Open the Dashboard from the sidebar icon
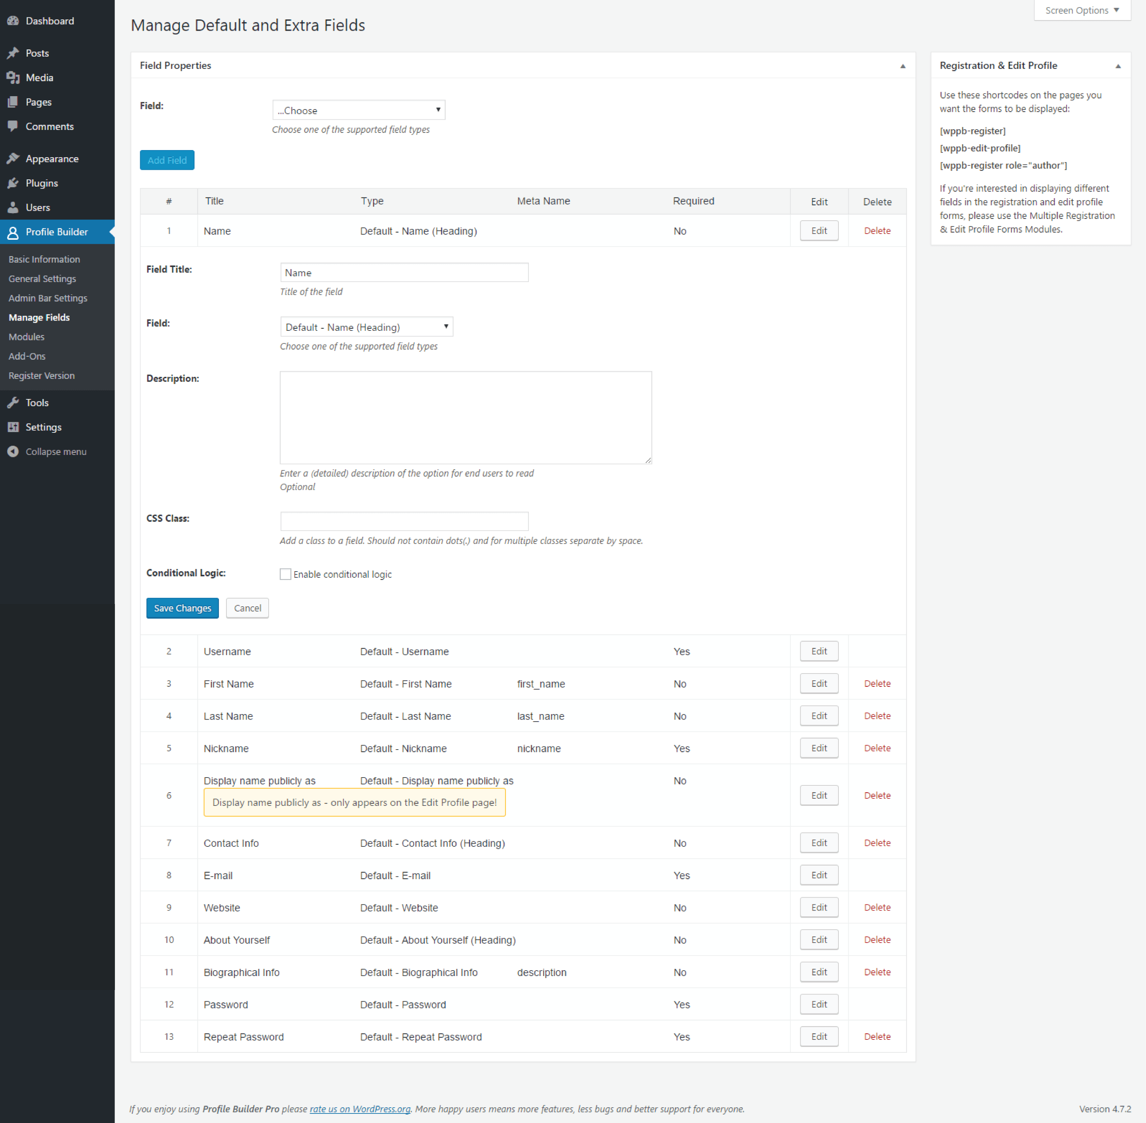 (14, 21)
